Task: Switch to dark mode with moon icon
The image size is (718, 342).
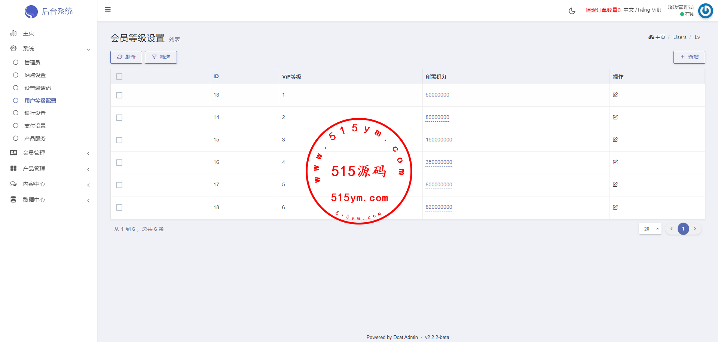Action: click(572, 11)
